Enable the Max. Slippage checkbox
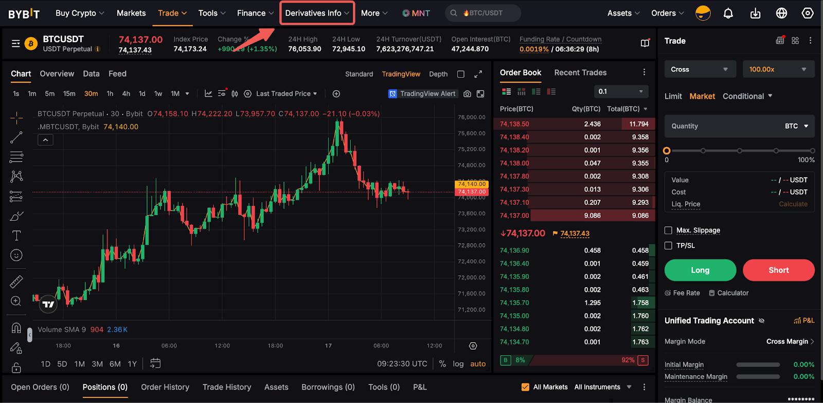 [x=668, y=231]
